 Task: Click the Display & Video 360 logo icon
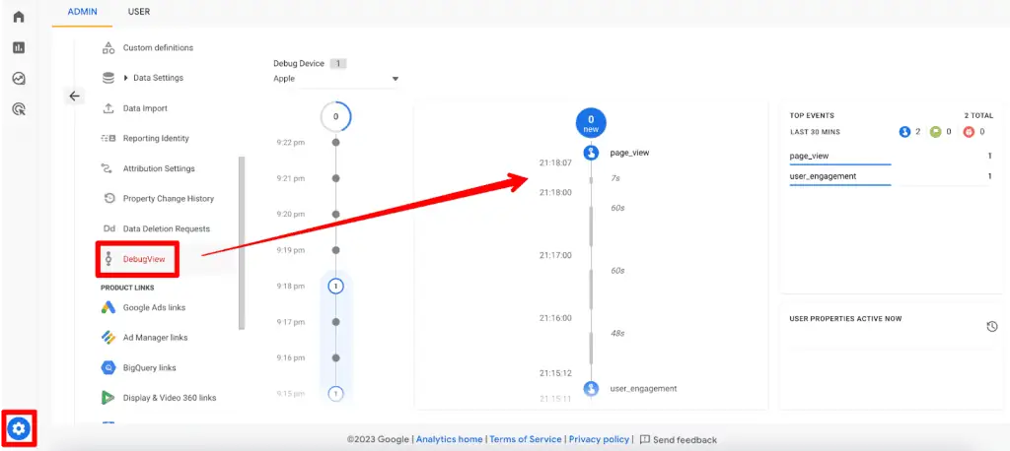(x=108, y=398)
